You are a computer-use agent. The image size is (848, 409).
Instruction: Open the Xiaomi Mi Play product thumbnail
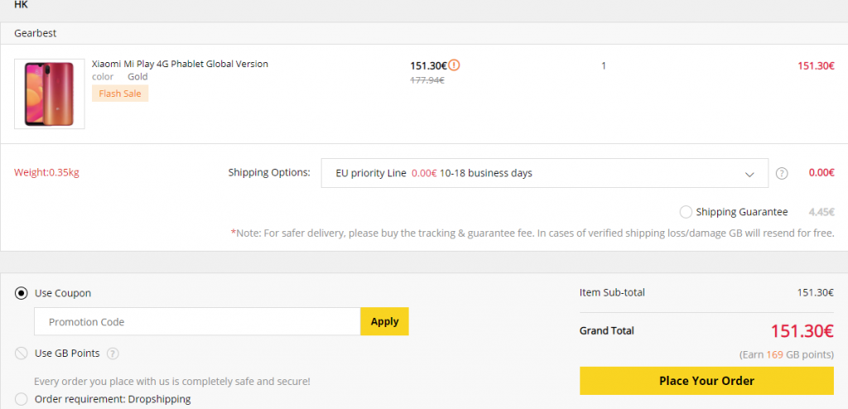pos(50,94)
